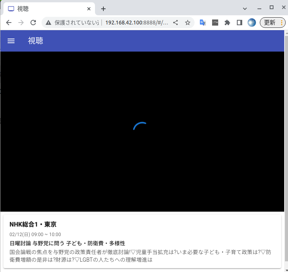Click the 保護されていない通信 security label

pos(77,23)
